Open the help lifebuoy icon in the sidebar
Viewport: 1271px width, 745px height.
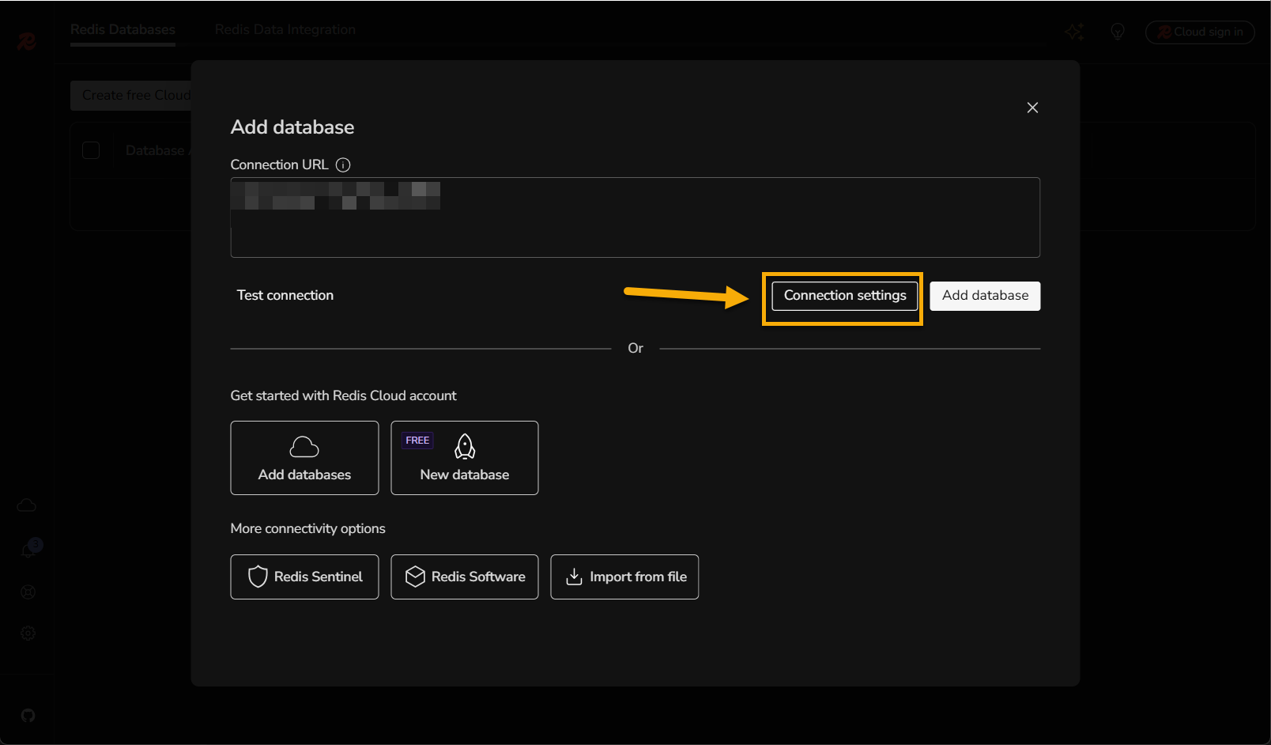pyautogui.click(x=28, y=592)
